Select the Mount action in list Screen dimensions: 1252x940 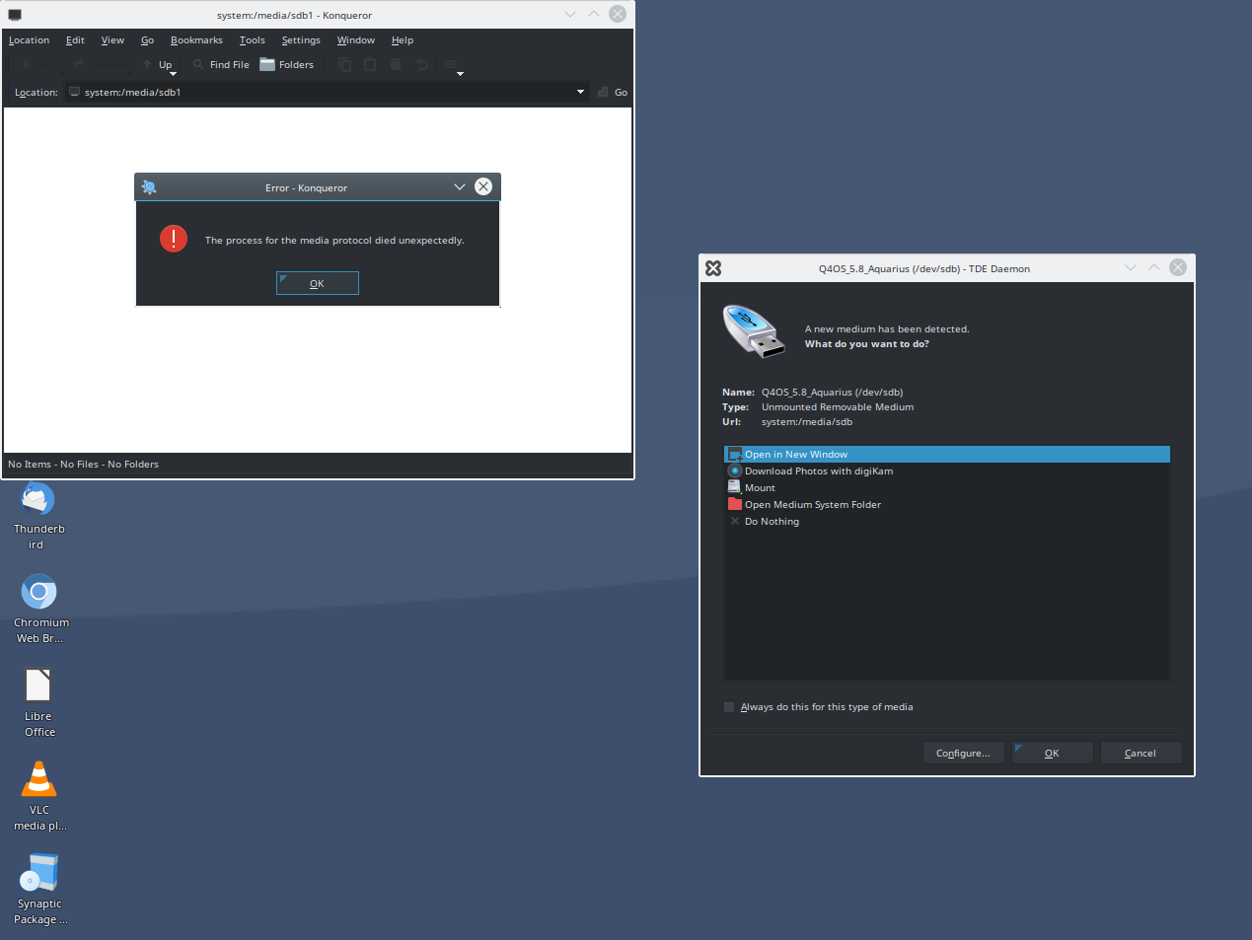coord(760,488)
